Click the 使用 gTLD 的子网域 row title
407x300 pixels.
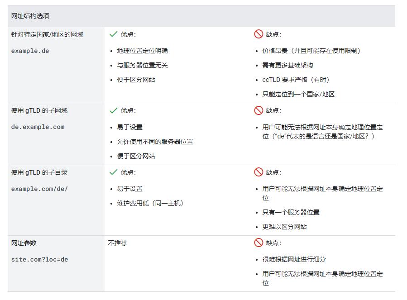[39, 110]
